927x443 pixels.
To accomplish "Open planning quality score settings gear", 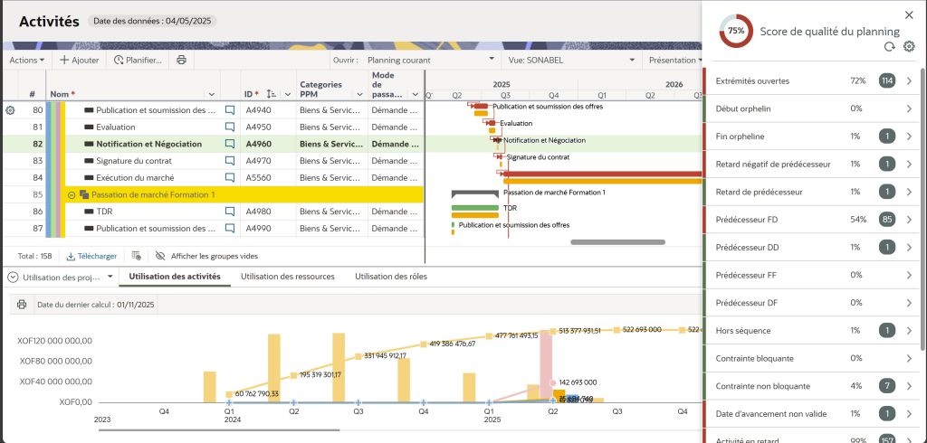I will click(x=909, y=47).
